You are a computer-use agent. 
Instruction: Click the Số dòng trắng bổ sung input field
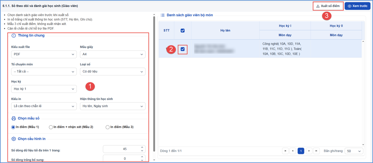(x=124, y=158)
